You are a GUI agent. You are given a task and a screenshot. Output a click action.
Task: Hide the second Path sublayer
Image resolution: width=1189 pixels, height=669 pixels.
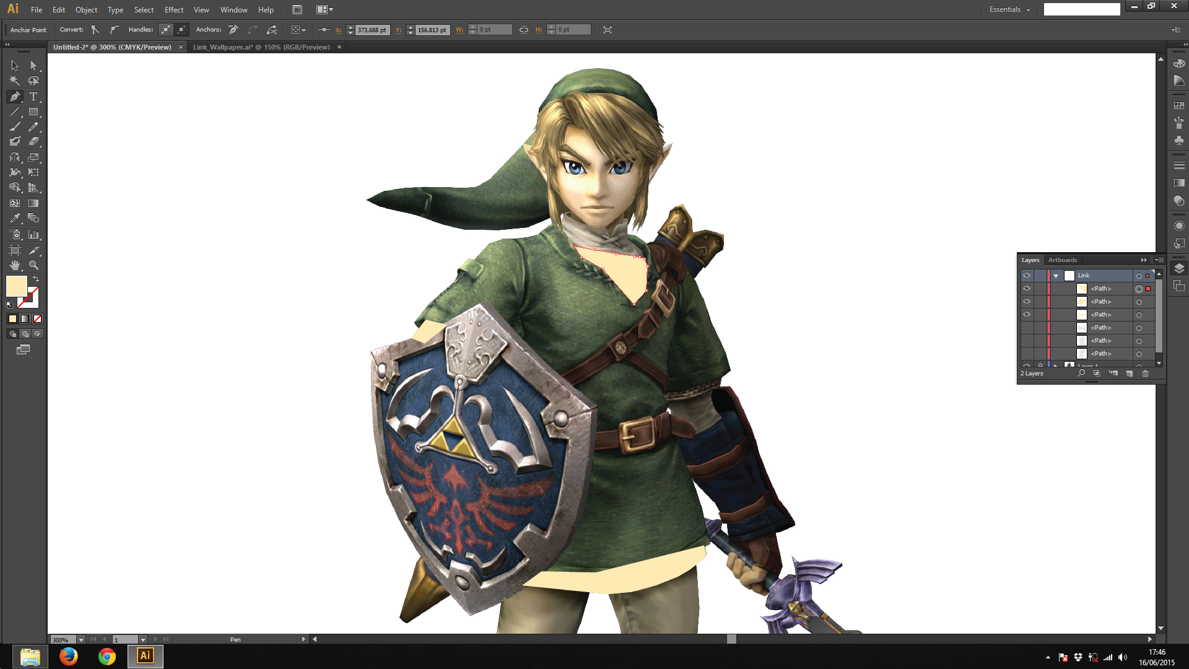coord(1027,302)
